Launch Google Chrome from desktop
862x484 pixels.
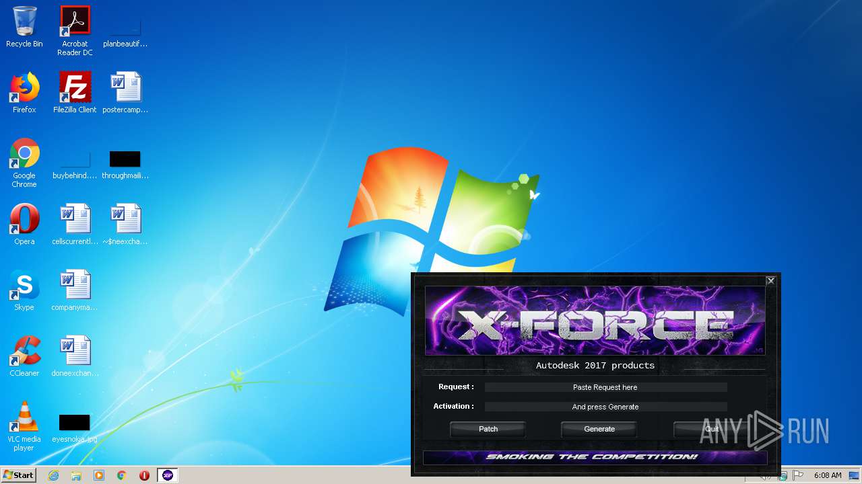click(24, 163)
